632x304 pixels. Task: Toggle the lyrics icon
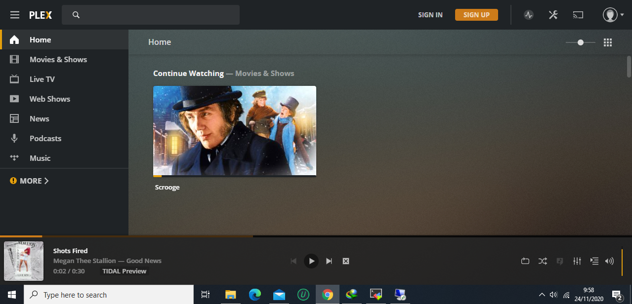(x=560, y=261)
